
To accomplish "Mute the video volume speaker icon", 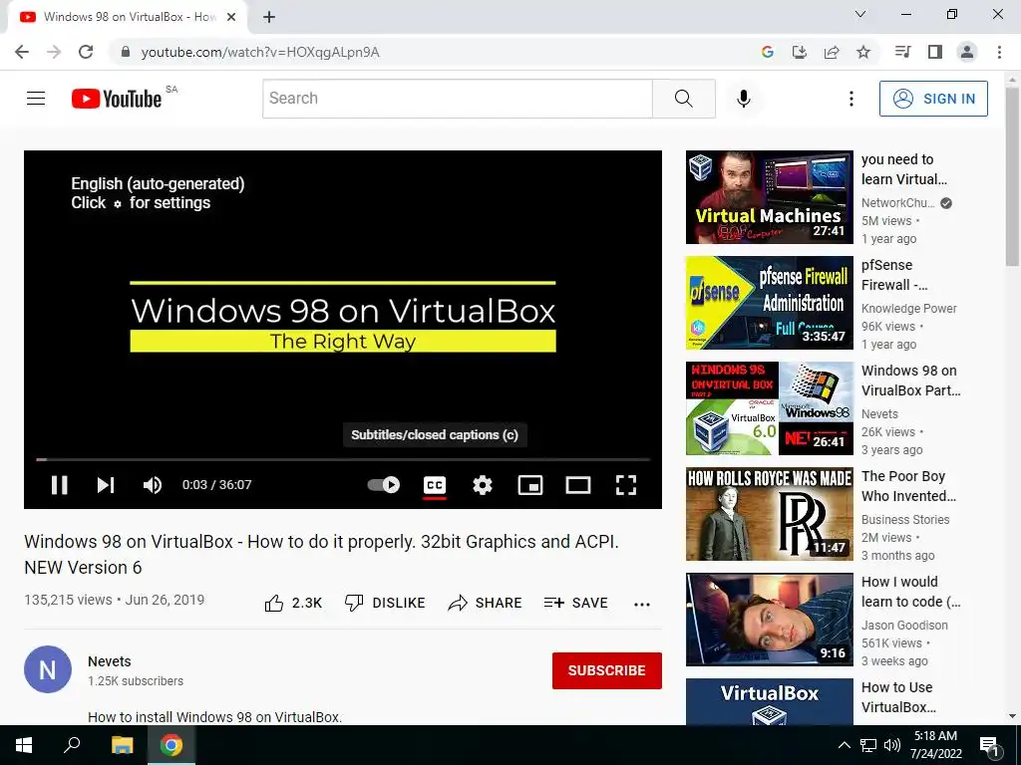I will click(153, 485).
